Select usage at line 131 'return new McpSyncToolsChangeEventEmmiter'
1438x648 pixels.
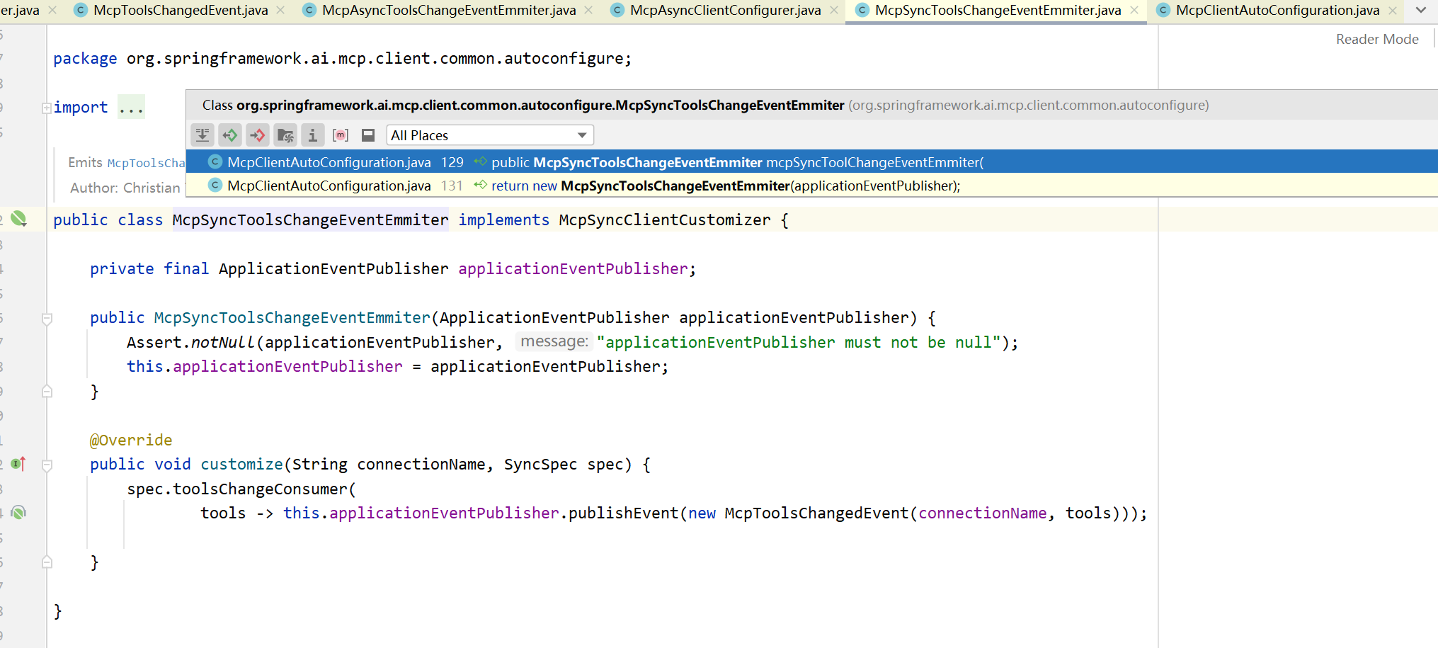[811, 186]
